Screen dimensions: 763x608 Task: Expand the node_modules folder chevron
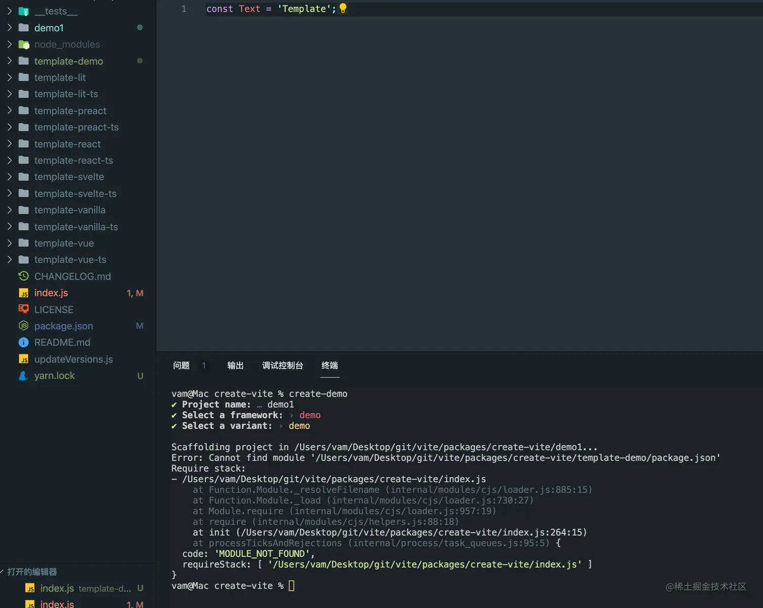(9, 44)
